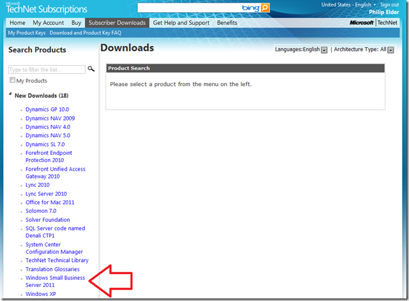
Task: Click the Search Products heading
Action: point(37,50)
